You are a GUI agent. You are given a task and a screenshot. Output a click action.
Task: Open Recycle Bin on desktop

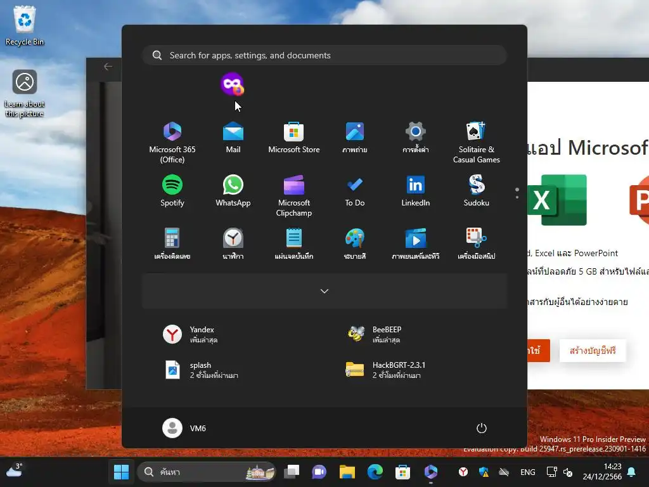coord(25,25)
